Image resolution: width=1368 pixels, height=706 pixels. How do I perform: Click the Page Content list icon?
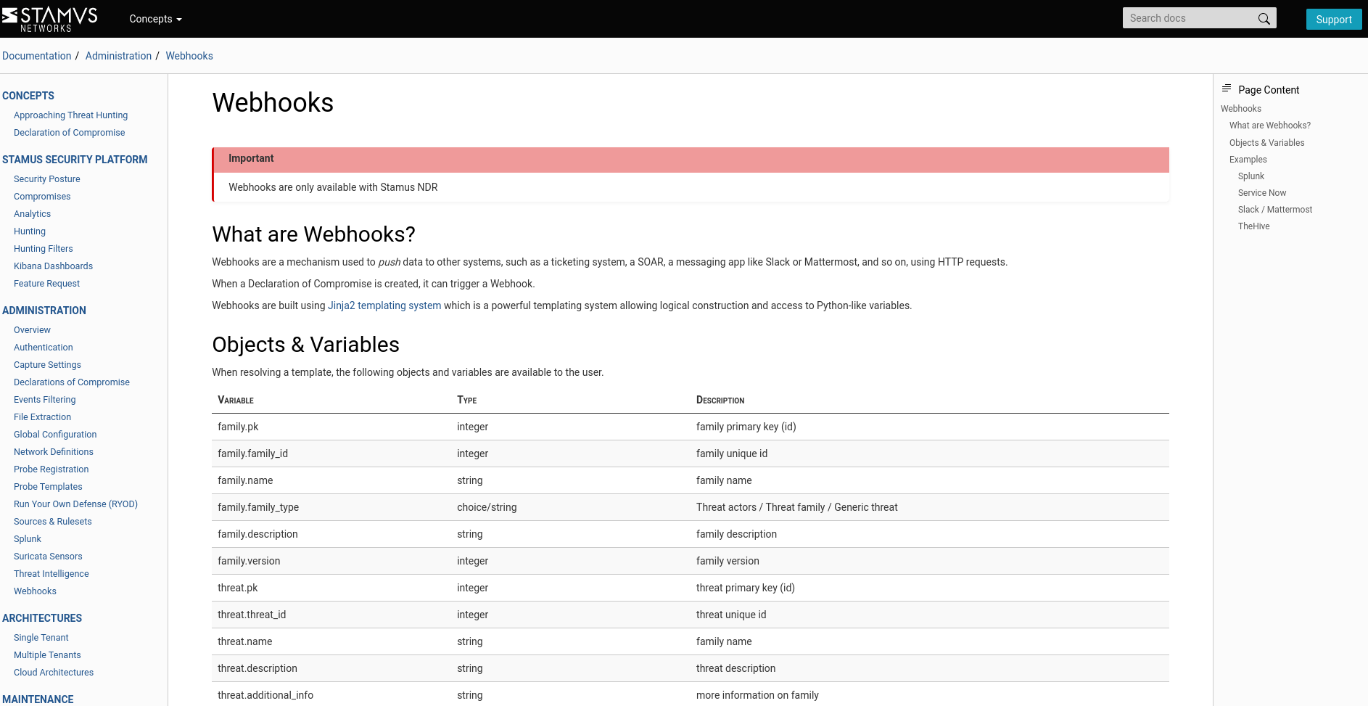click(1227, 89)
